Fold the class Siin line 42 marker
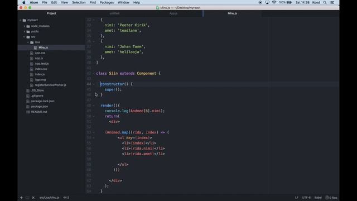 coord(94,73)
